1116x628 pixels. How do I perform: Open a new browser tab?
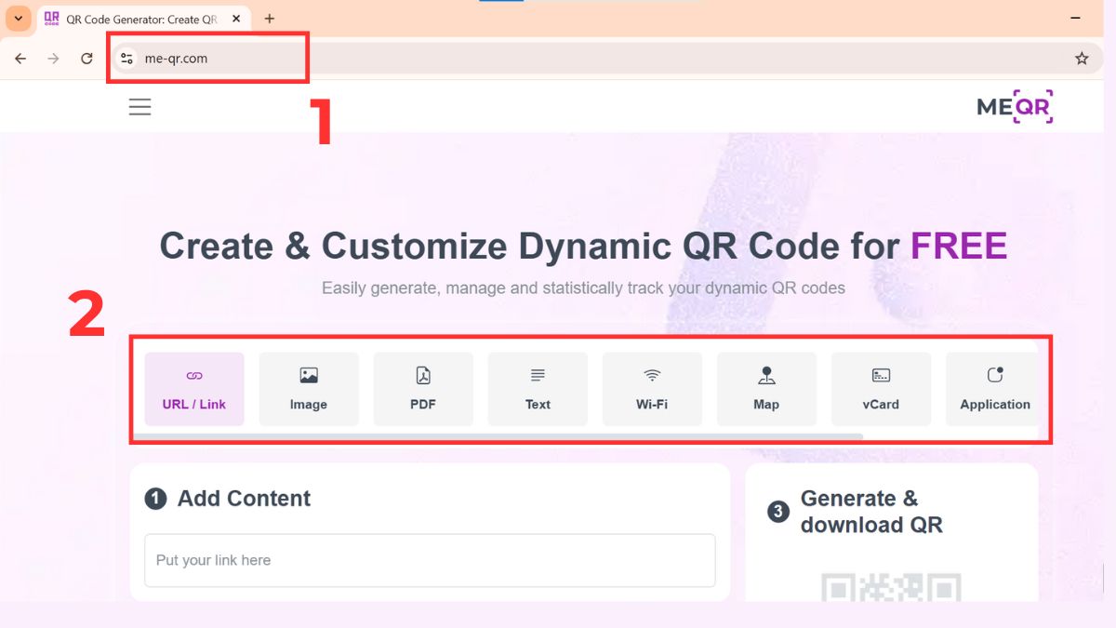[x=270, y=18]
